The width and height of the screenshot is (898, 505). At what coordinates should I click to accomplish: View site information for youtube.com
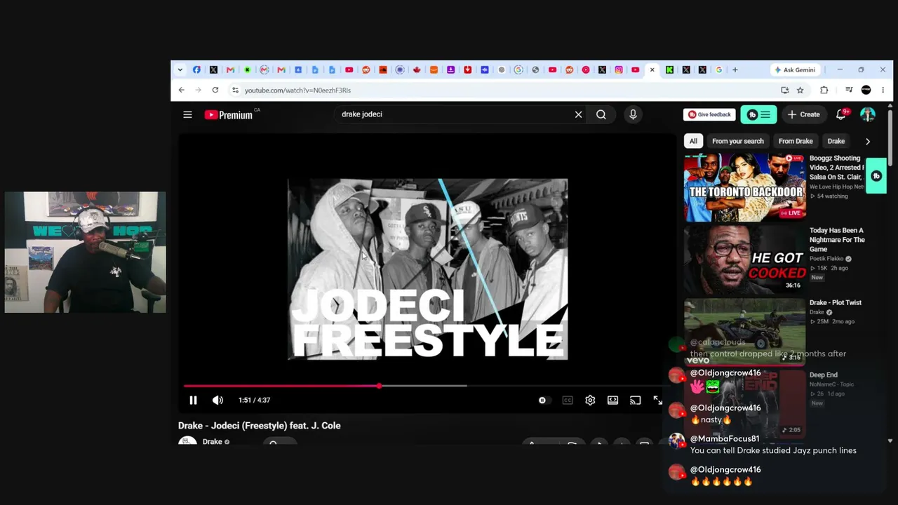tap(235, 90)
